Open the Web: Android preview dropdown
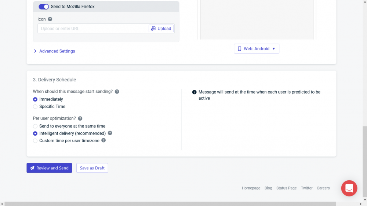The width and height of the screenshot is (367, 206). coord(256,49)
